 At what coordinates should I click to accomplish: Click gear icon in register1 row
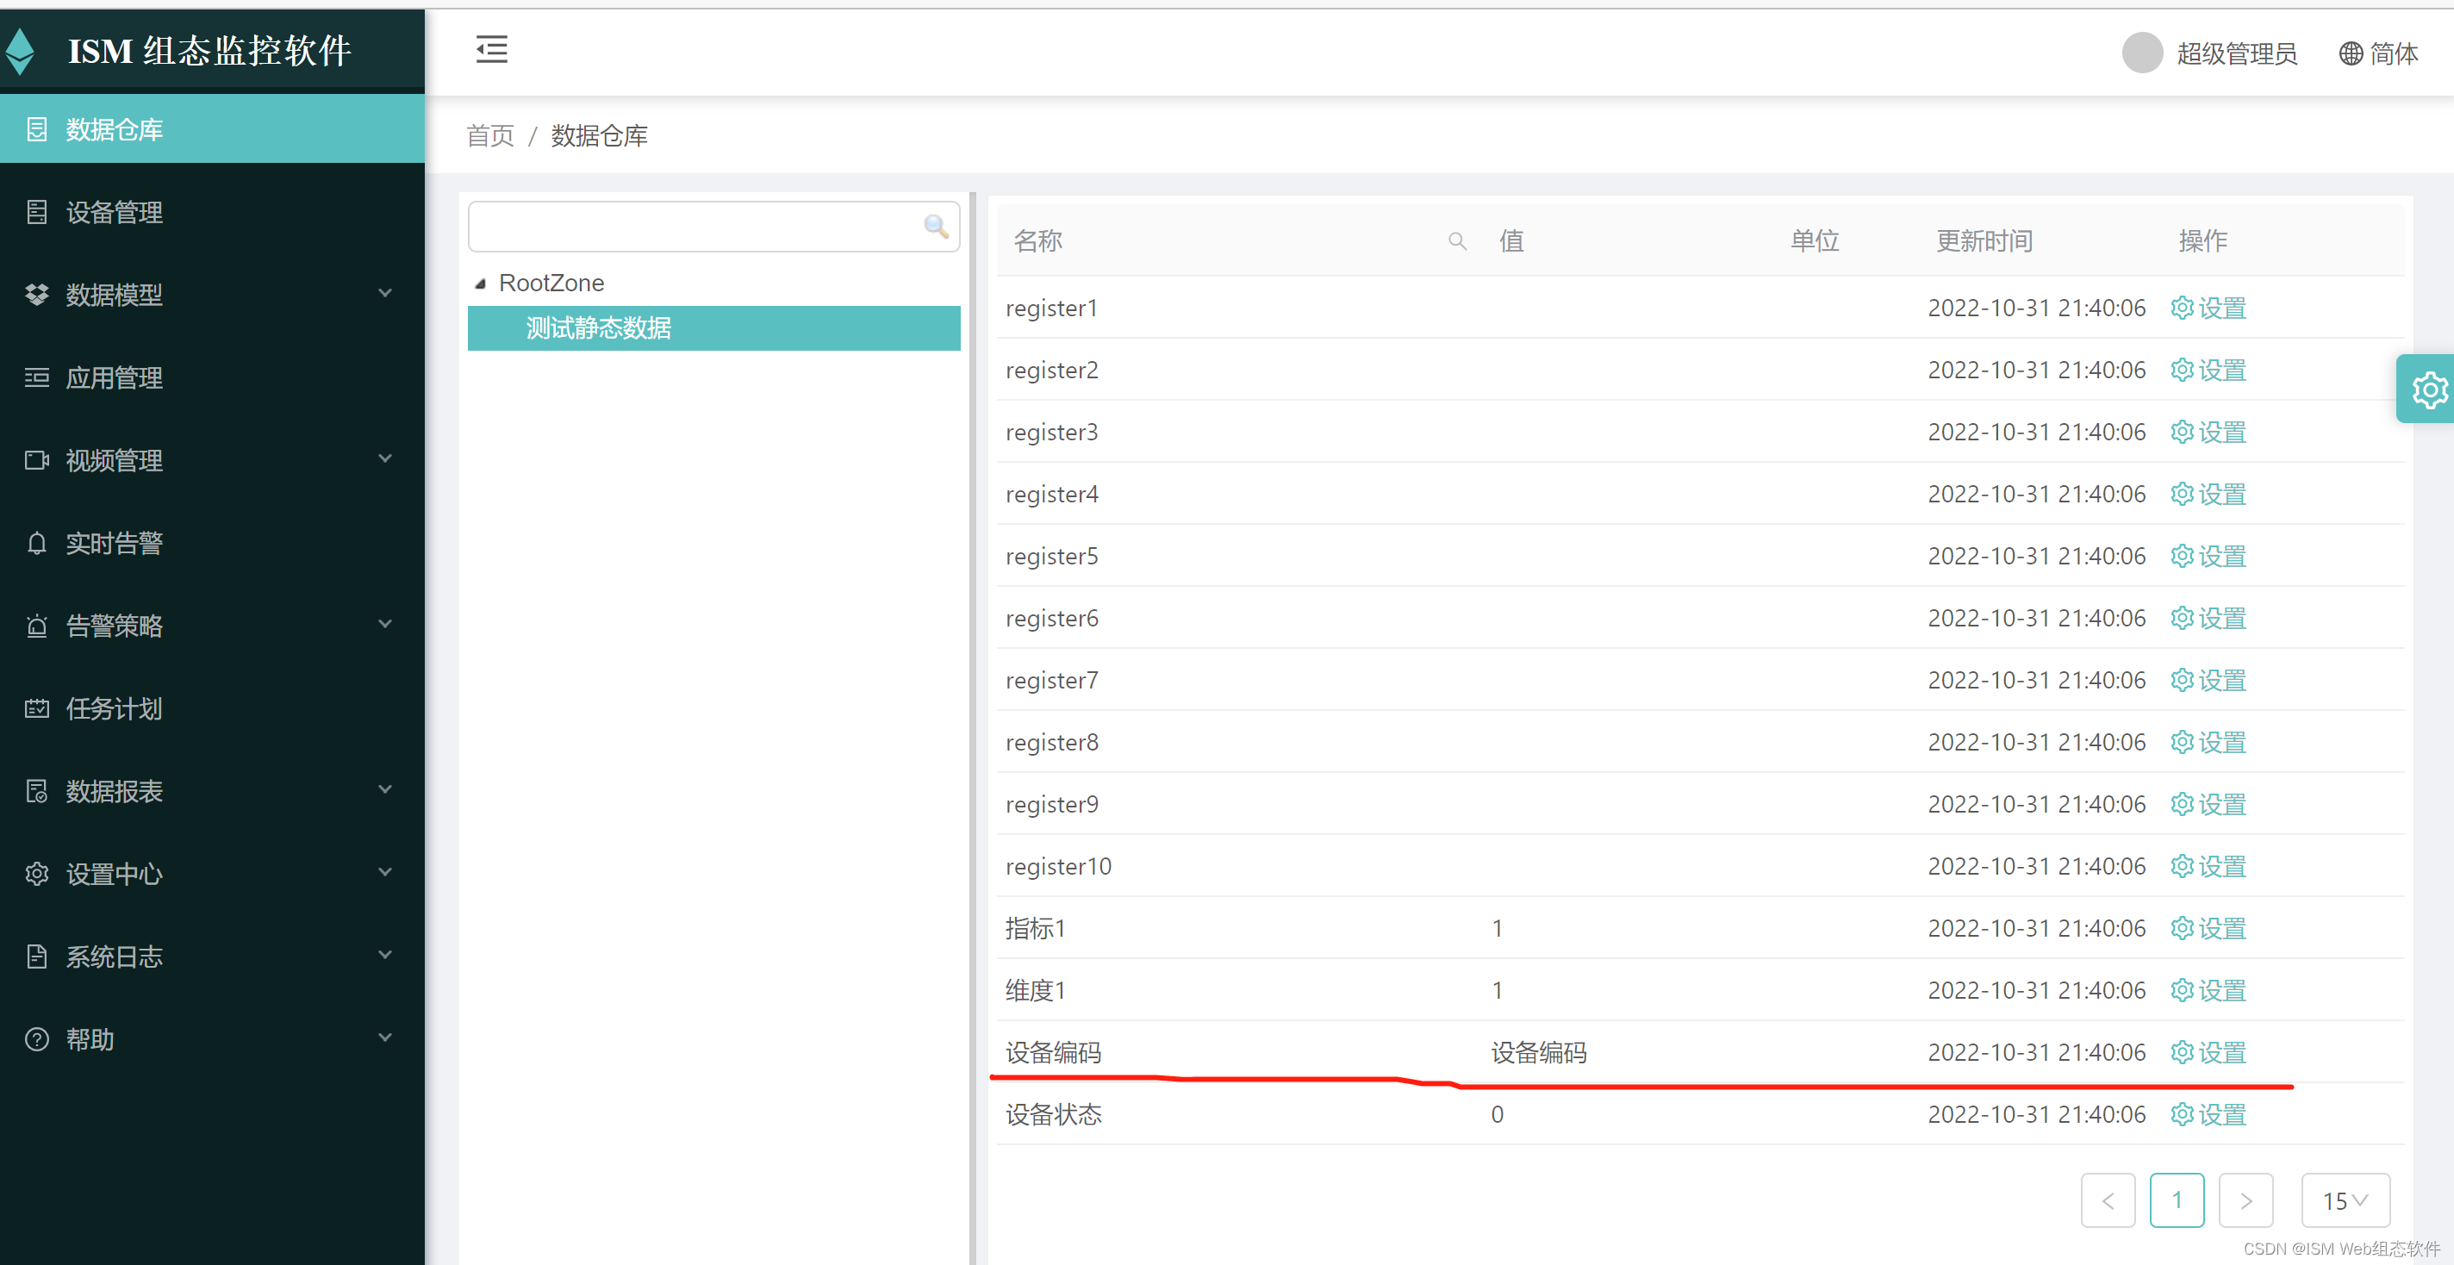point(2182,307)
